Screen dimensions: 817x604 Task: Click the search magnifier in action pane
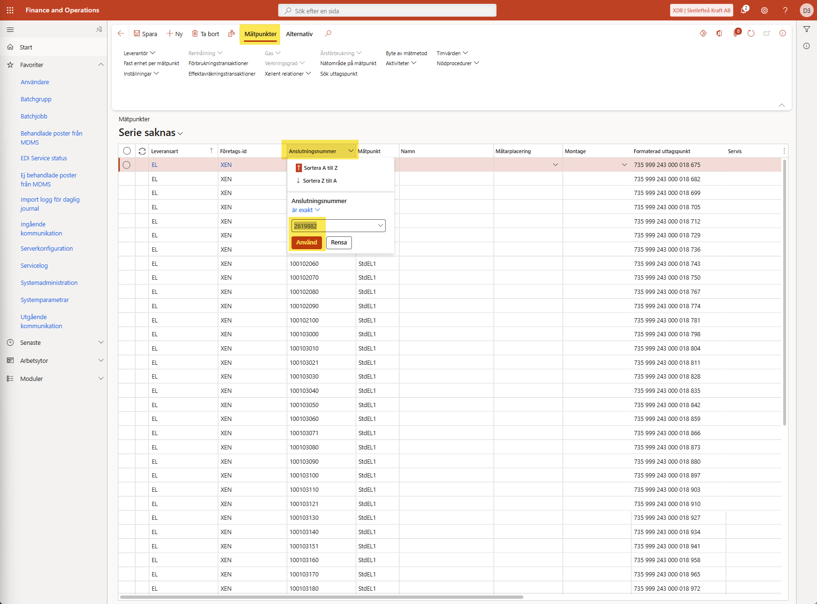click(328, 33)
